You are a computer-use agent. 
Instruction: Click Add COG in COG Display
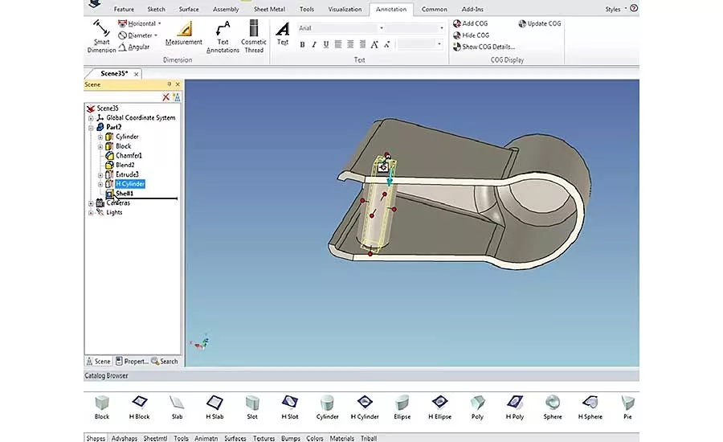coord(470,23)
